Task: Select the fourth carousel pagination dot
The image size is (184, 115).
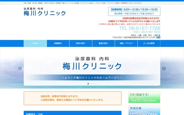Action: (x=96, y=83)
